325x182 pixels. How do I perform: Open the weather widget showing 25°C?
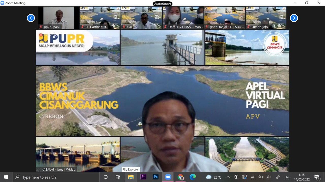(x=214, y=177)
